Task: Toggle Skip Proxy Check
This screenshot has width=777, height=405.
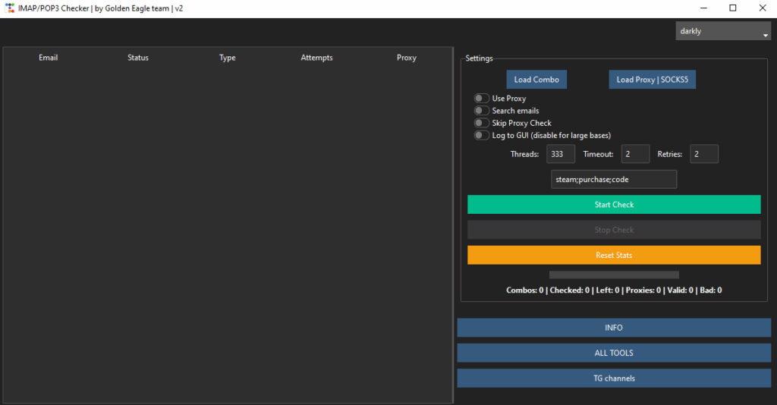Action: click(x=481, y=123)
